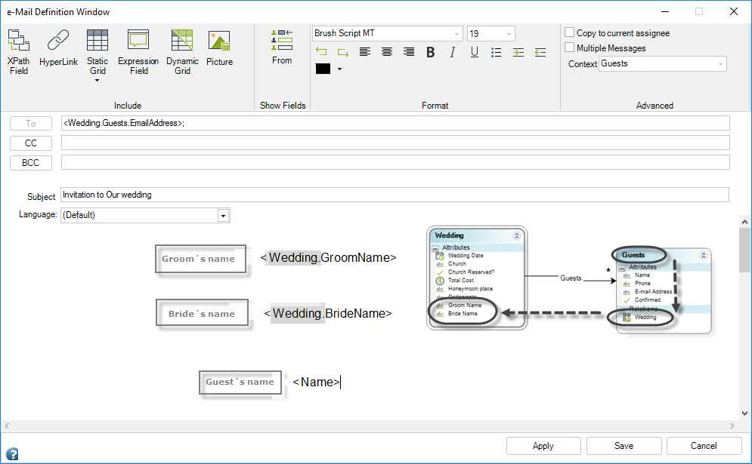Click the horizontal scrollbar right arrow

pos(732,426)
